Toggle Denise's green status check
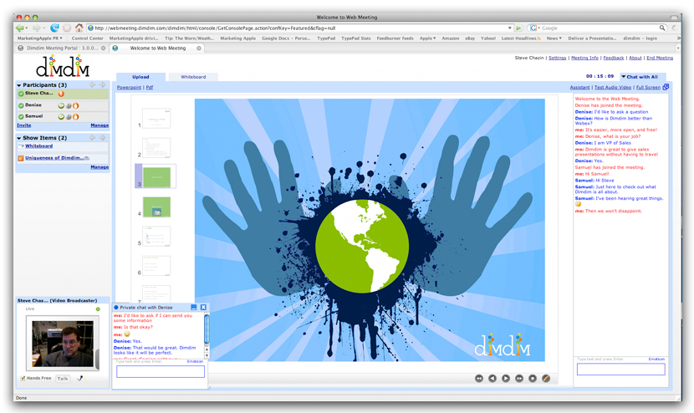This screenshot has height=413, width=694. point(21,105)
